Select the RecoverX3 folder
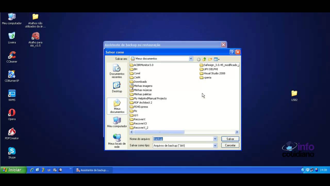 (x=138, y=123)
